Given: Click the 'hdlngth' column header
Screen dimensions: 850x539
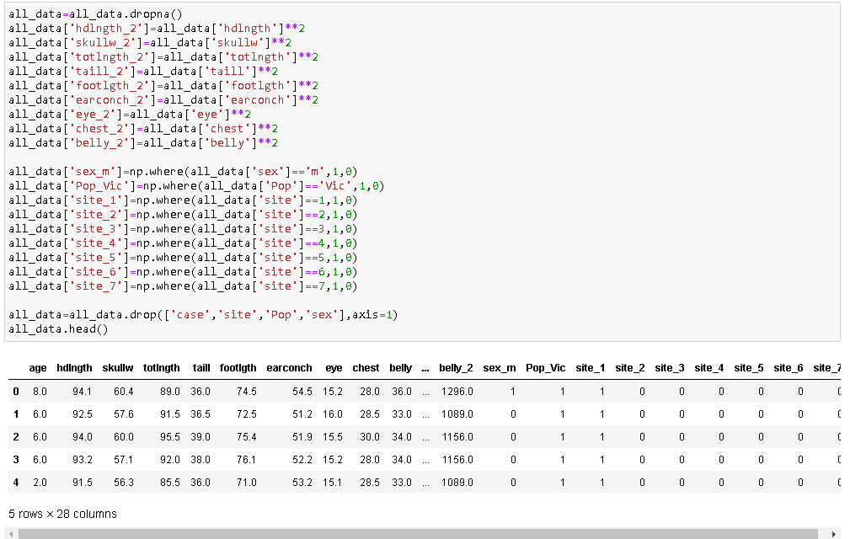Looking at the screenshot, I should tap(74, 368).
